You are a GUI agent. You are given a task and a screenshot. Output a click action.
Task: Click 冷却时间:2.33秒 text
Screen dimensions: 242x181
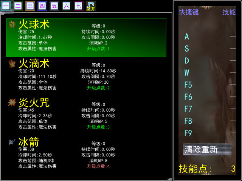tap(35, 116)
